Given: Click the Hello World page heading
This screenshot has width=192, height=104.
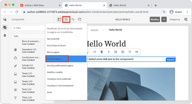Looking at the screenshot, I should 106,44.
